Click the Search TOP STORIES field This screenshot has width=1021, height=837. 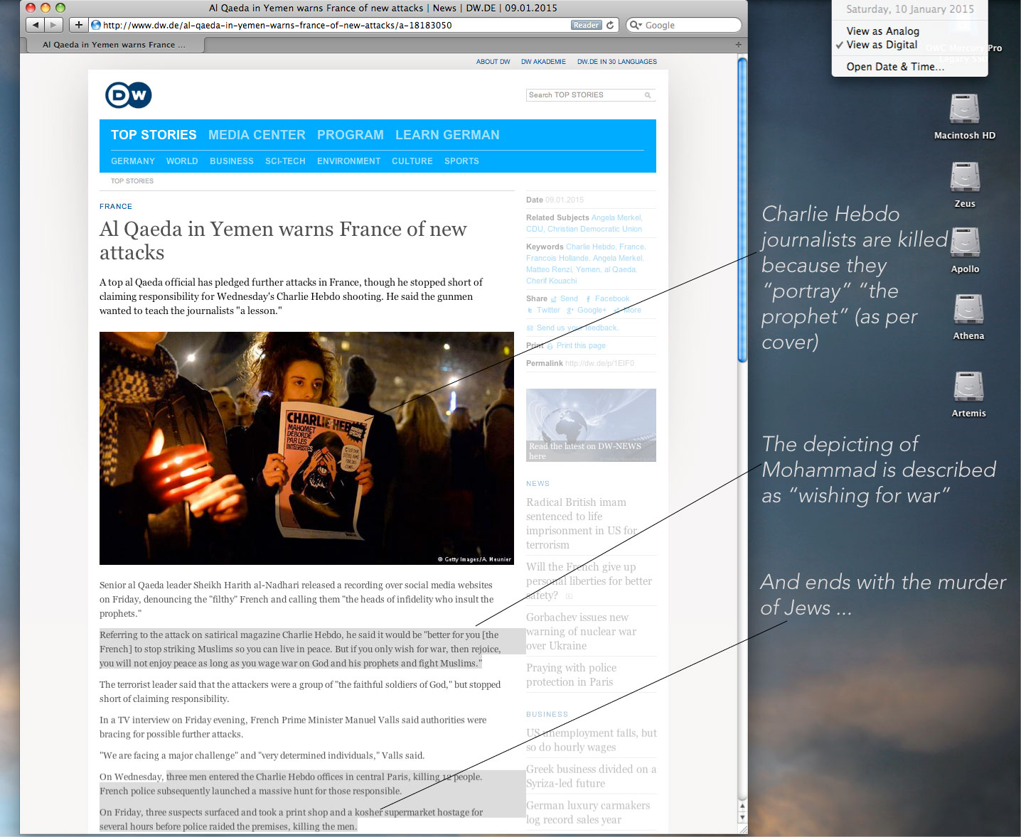584,95
